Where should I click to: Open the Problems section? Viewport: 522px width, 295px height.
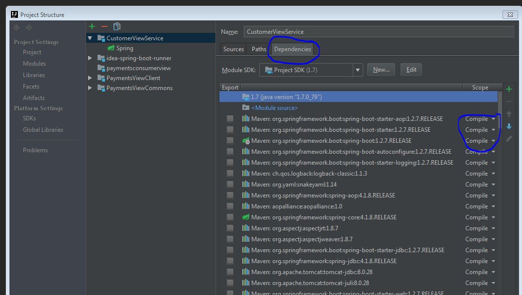tap(35, 150)
